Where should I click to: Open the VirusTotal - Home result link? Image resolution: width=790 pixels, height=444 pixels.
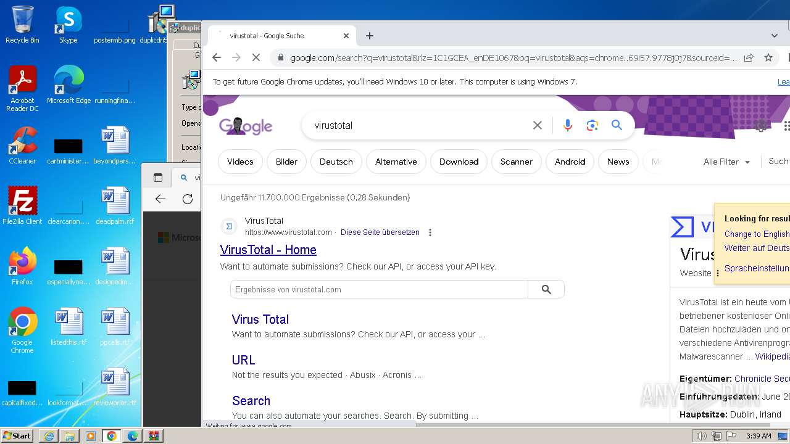[268, 250]
